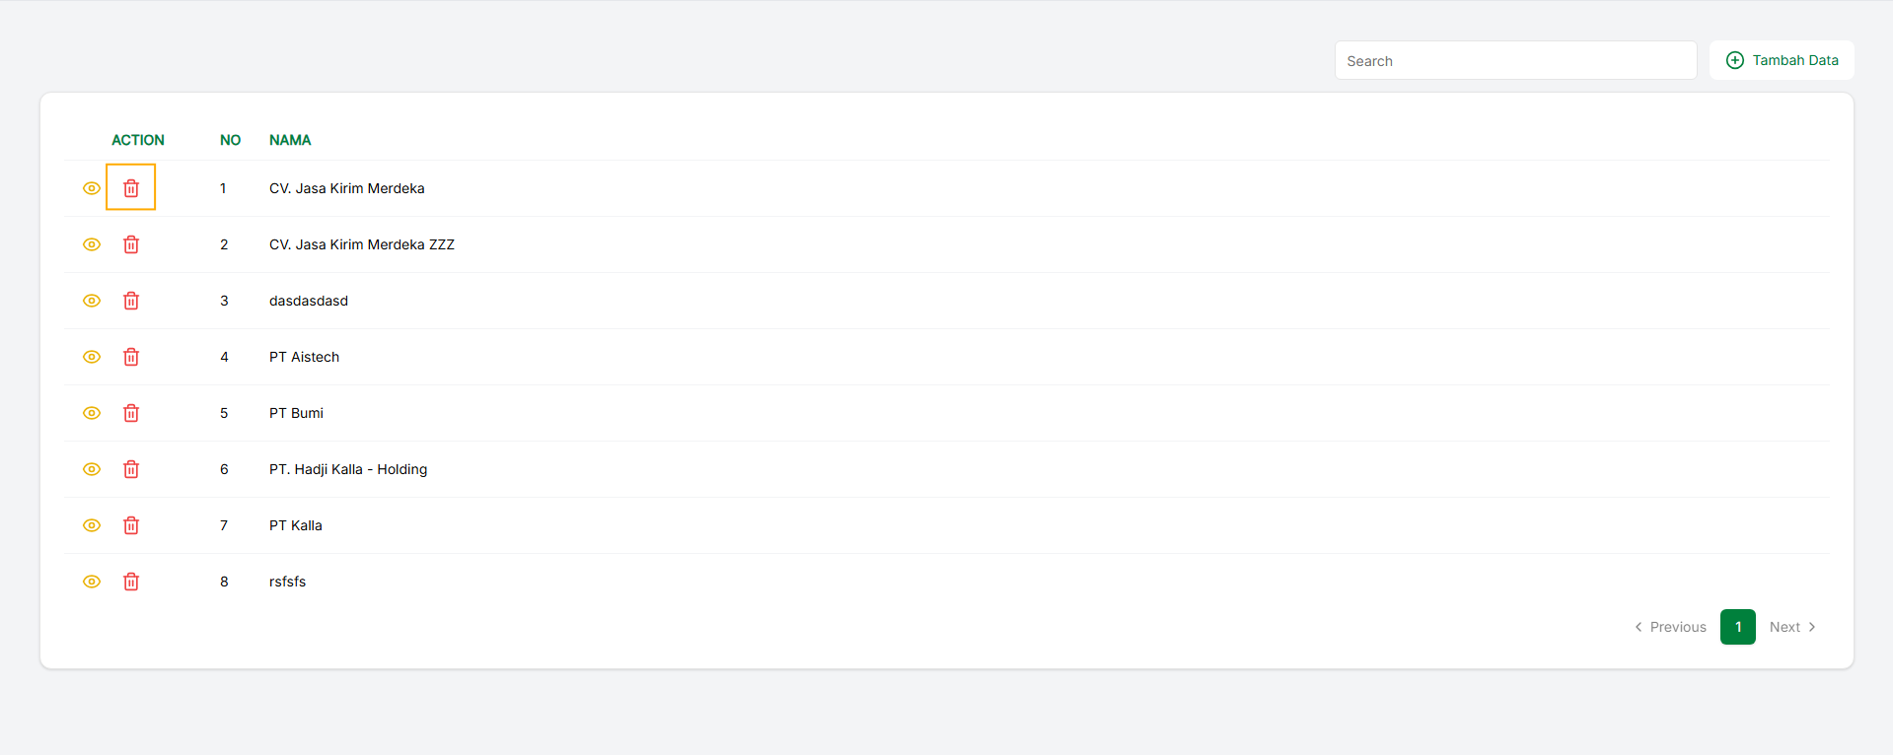Delete PT. Hadji Kalla - Holding row
This screenshot has height=755, width=1893.
pos(131,469)
